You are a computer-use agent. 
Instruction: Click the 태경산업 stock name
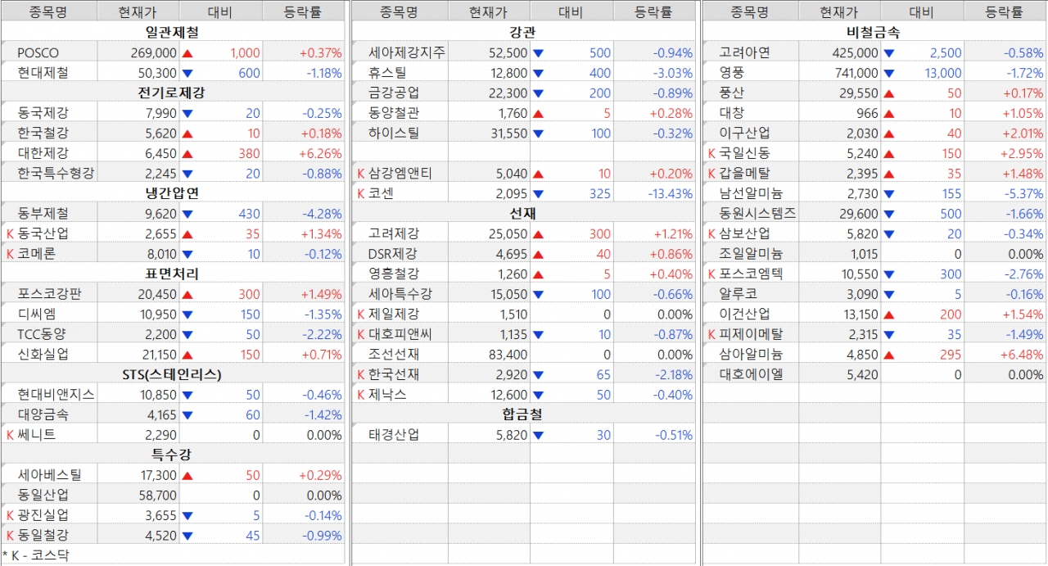(x=394, y=435)
